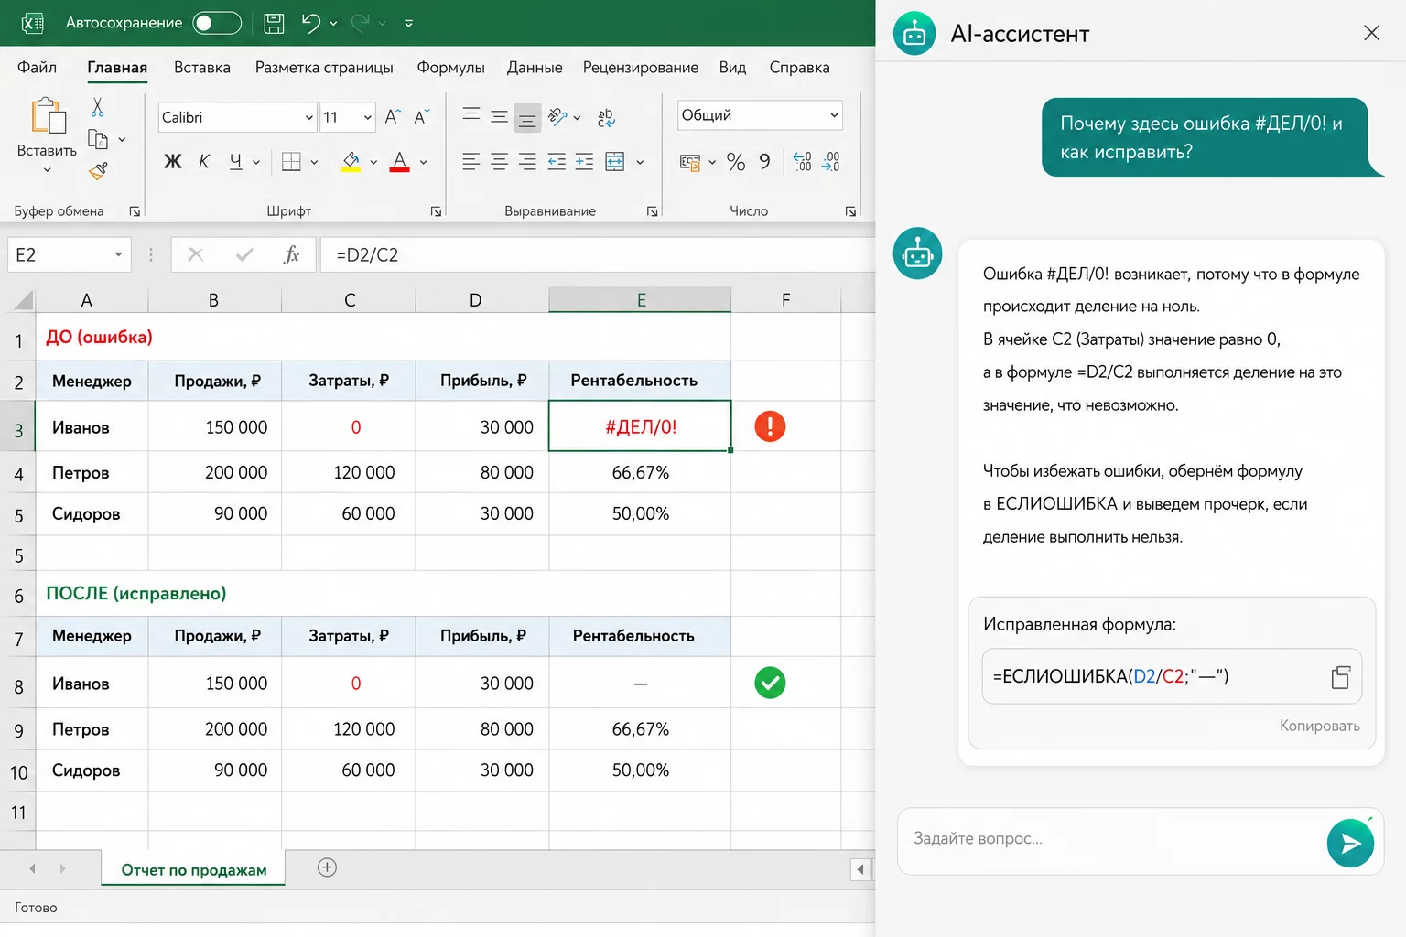Select the Отчет по продажам sheet tab

point(194,869)
